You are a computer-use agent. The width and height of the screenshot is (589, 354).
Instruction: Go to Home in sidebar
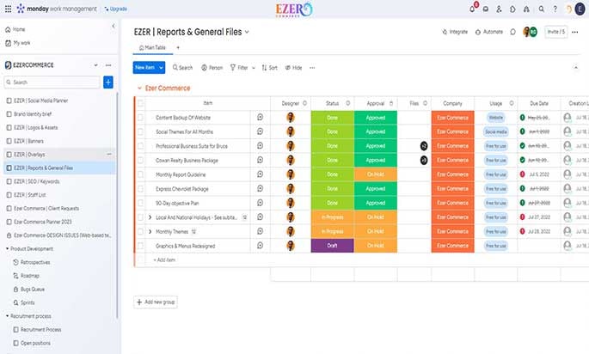(x=15, y=29)
